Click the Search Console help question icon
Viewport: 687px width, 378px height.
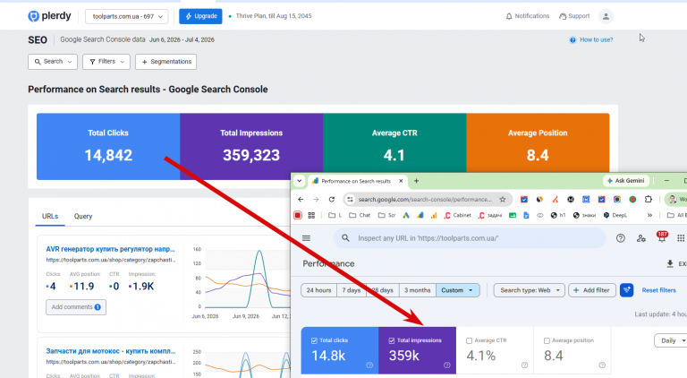[x=621, y=238]
